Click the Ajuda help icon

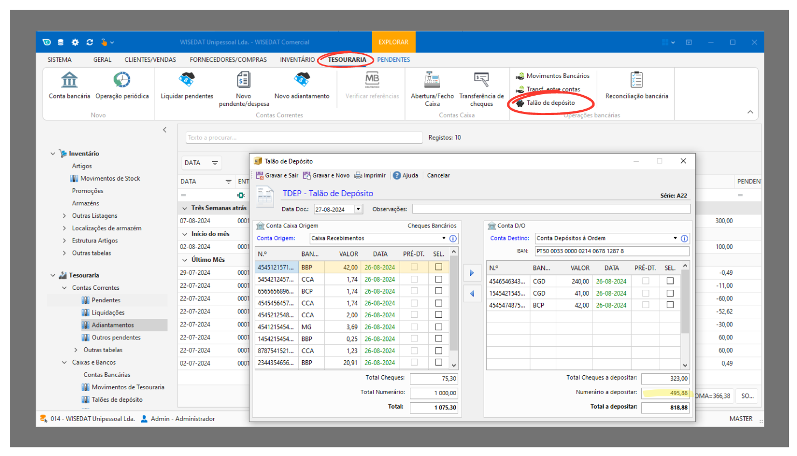(397, 175)
